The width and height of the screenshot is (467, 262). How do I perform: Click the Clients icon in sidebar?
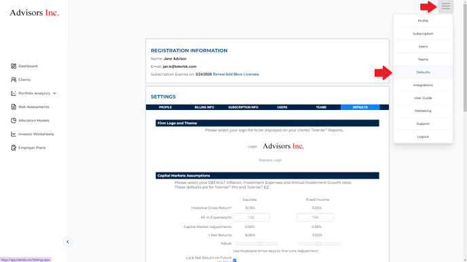tap(14, 79)
